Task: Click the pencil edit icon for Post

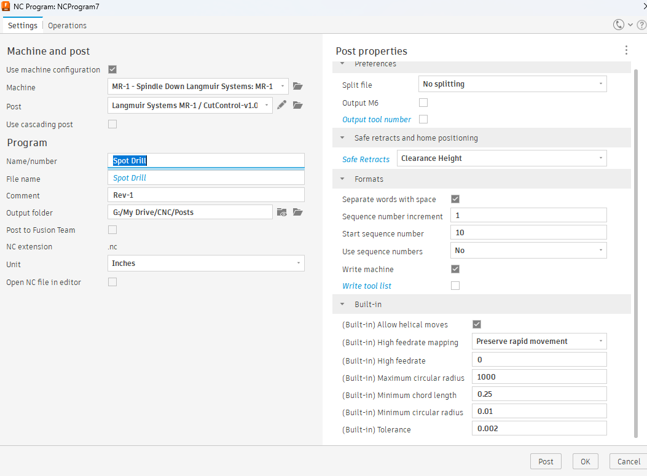Action: 281,105
